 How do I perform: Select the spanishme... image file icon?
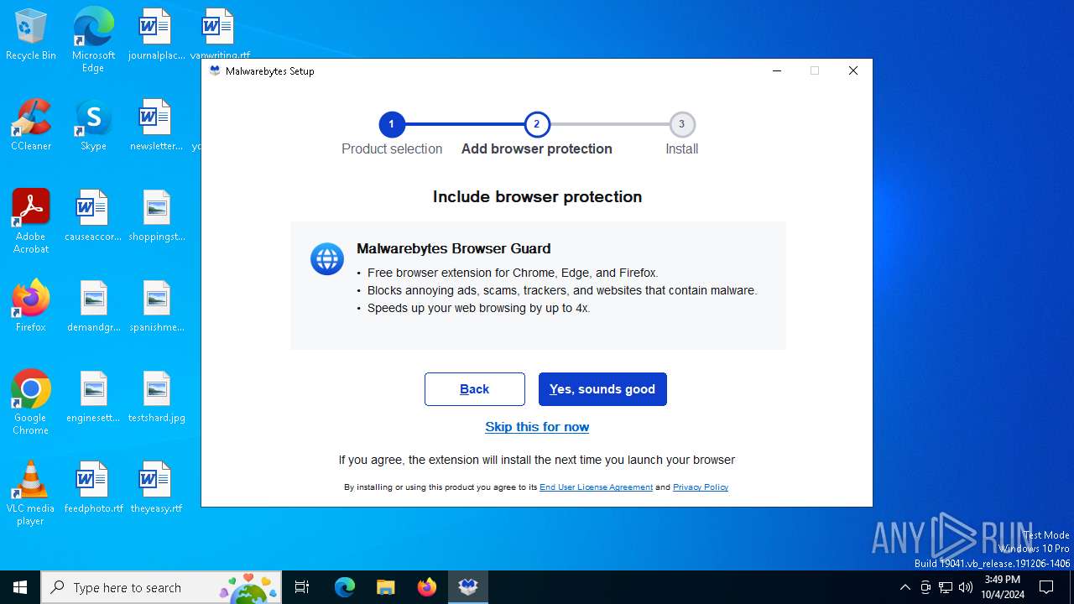(156, 306)
